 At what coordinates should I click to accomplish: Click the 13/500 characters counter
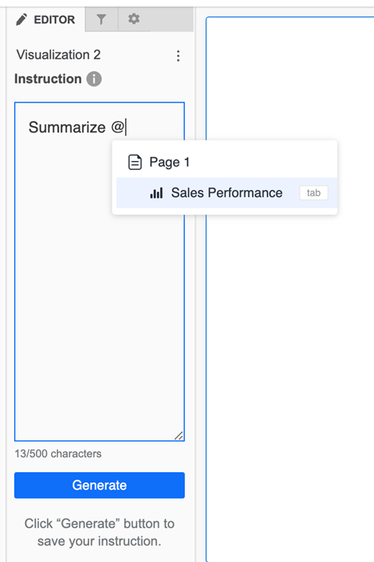tap(58, 454)
